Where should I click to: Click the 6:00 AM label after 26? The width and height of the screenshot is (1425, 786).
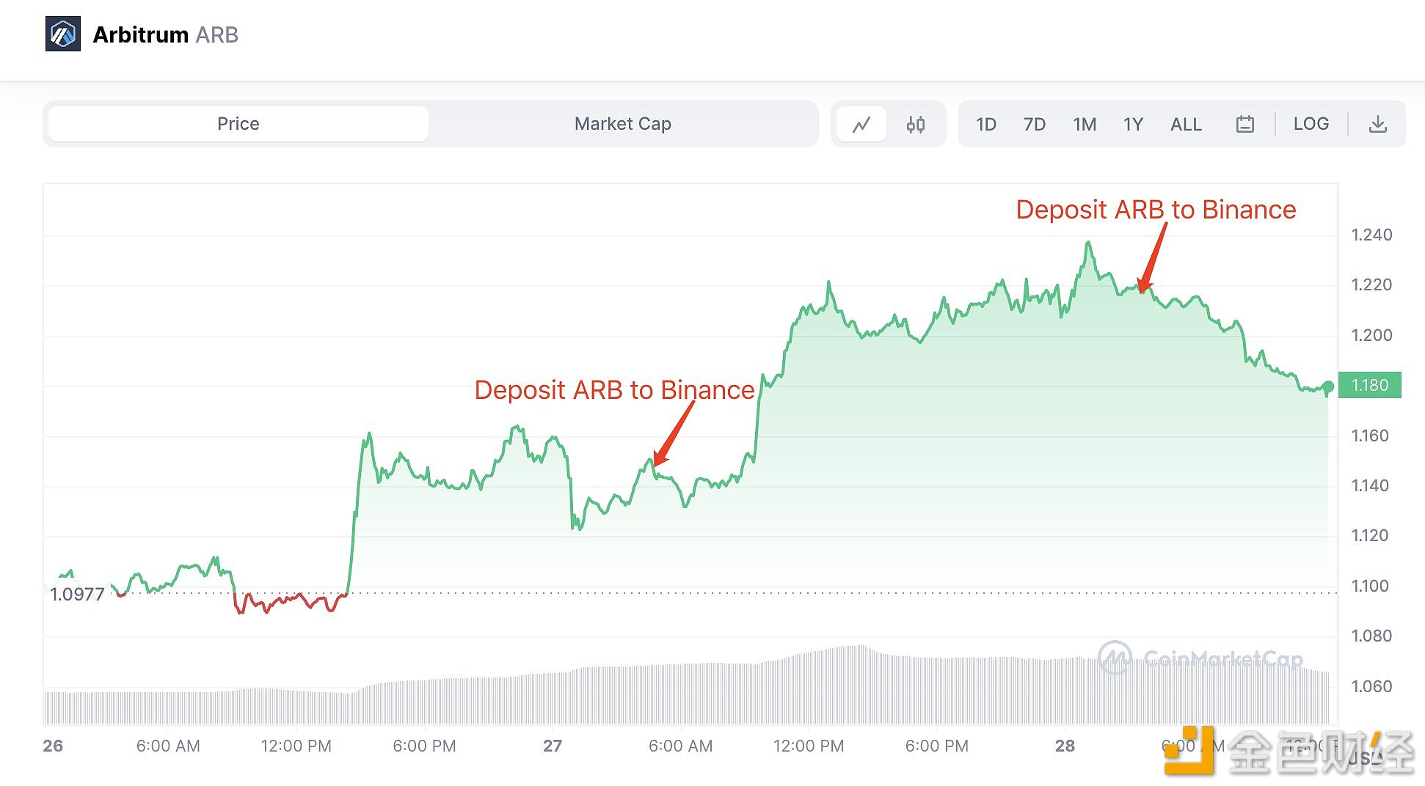click(x=168, y=746)
